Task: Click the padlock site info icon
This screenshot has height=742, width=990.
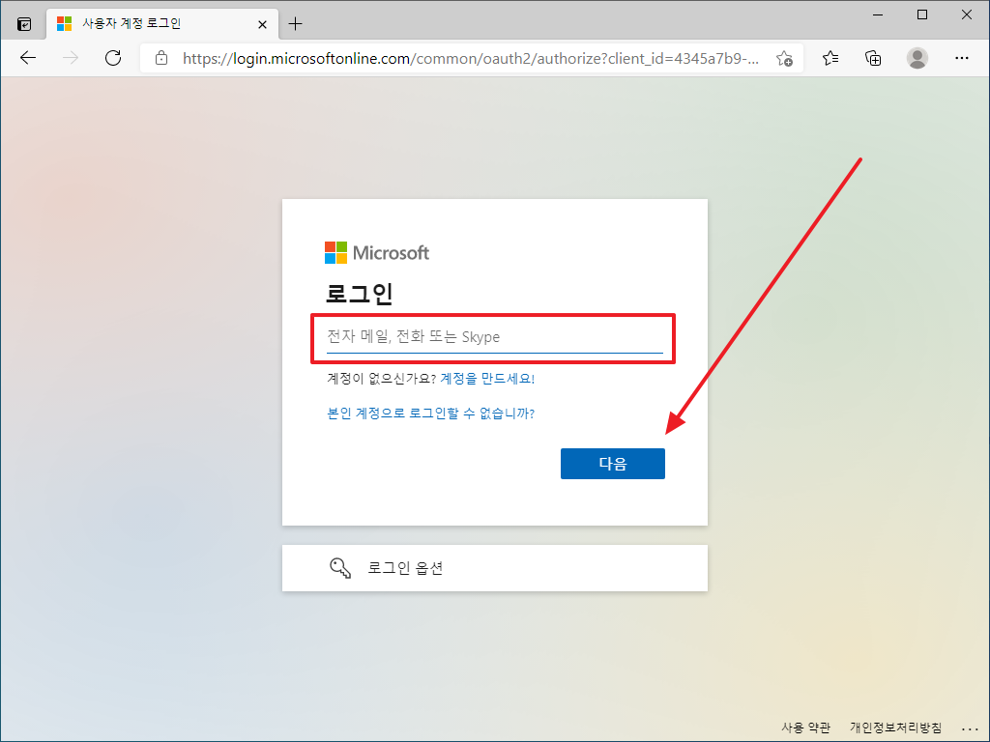Action: [x=161, y=58]
